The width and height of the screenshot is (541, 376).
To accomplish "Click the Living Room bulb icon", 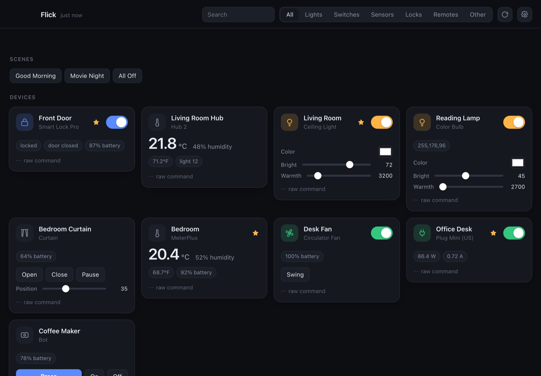I will tap(289, 122).
